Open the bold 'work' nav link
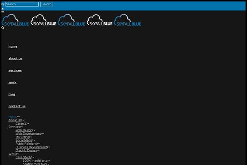The height and width of the screenshot is (165, 247). coord(12,82)
